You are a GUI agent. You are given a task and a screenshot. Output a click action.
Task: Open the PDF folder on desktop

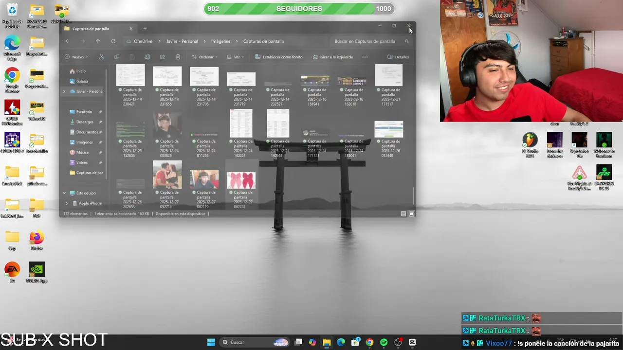pos(37,208)
